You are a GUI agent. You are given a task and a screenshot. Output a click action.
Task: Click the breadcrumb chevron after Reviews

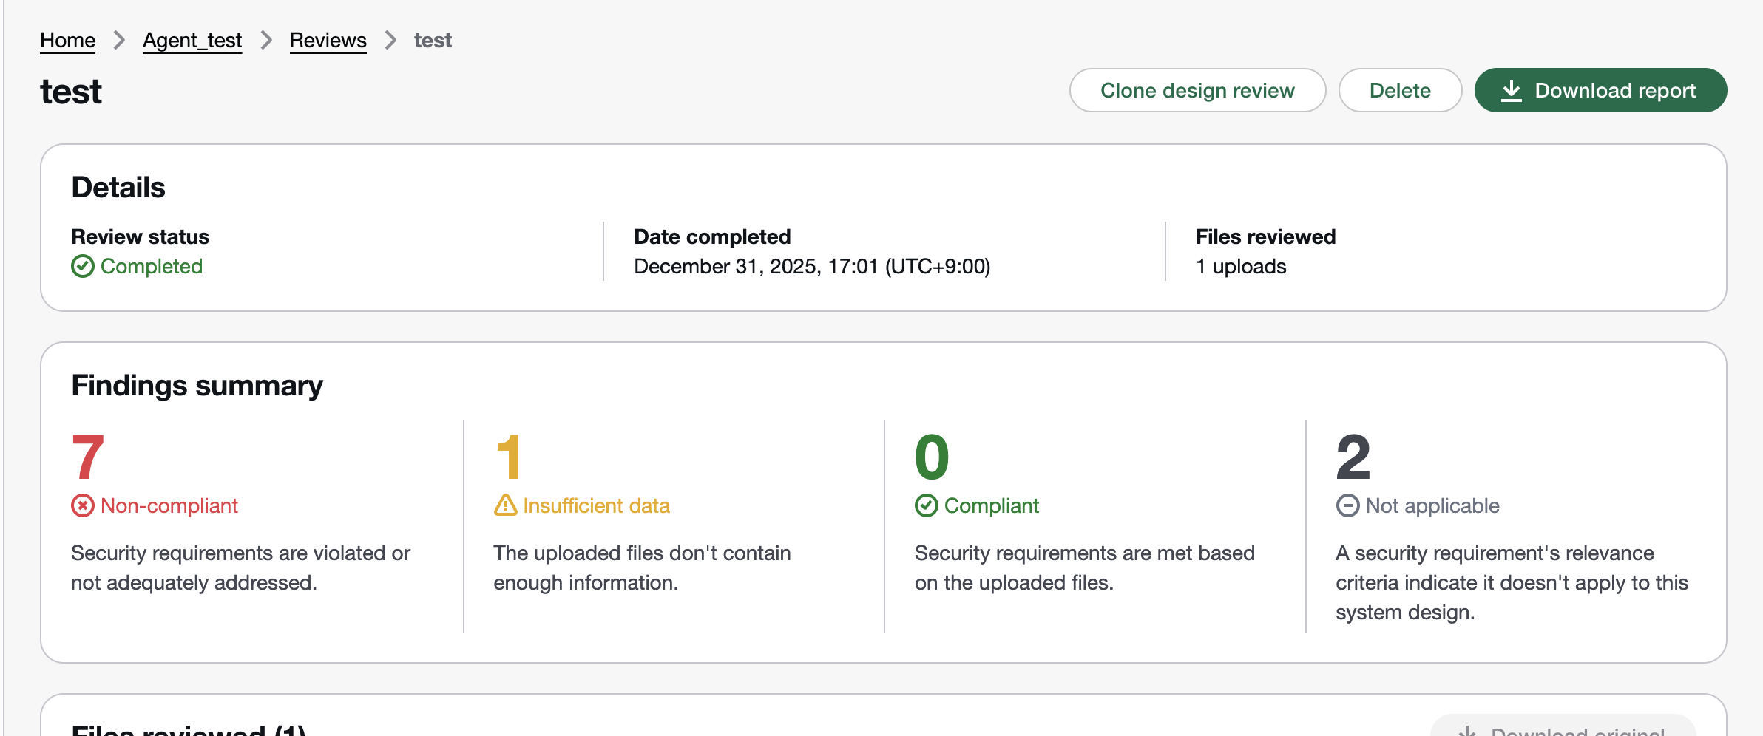coord(390,40)
